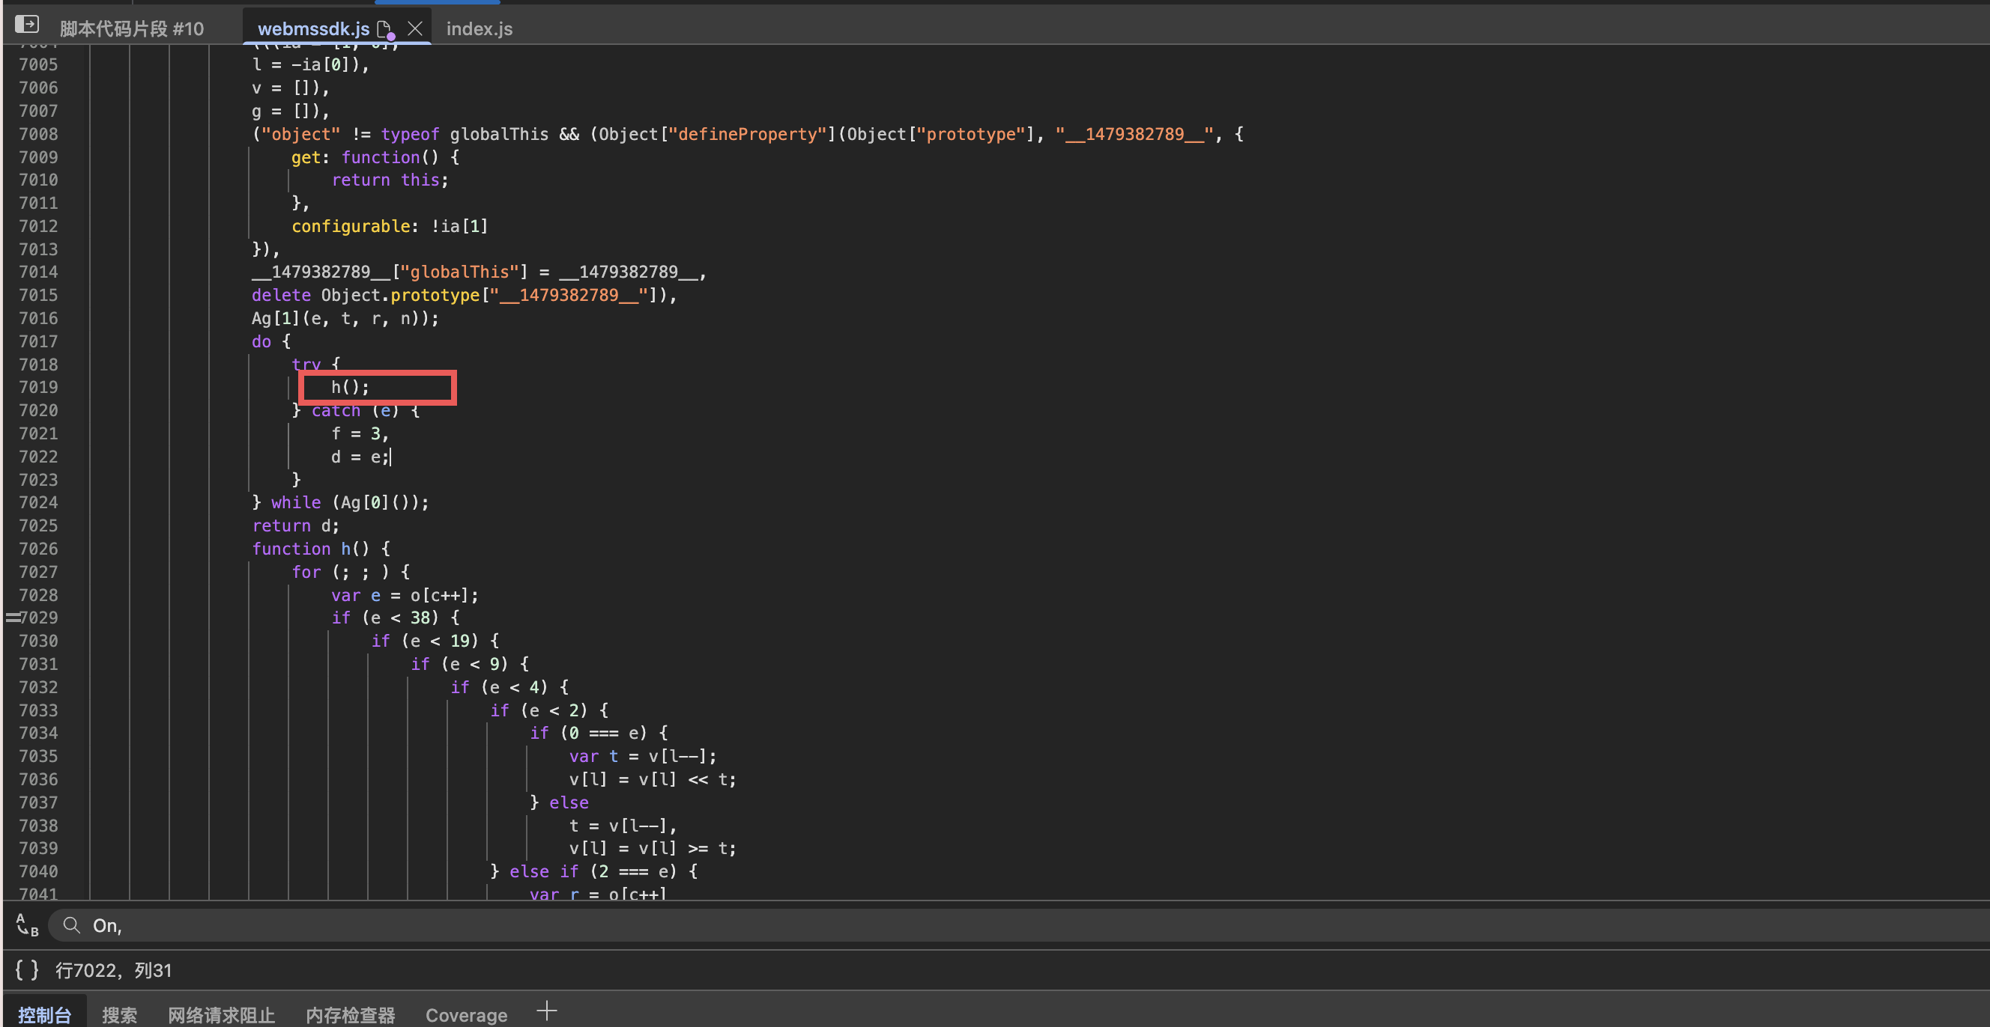Set breakpoint on line number 7019
Image resolution: width=1990 pixels, height=1027 pixels.
[39, 386]
